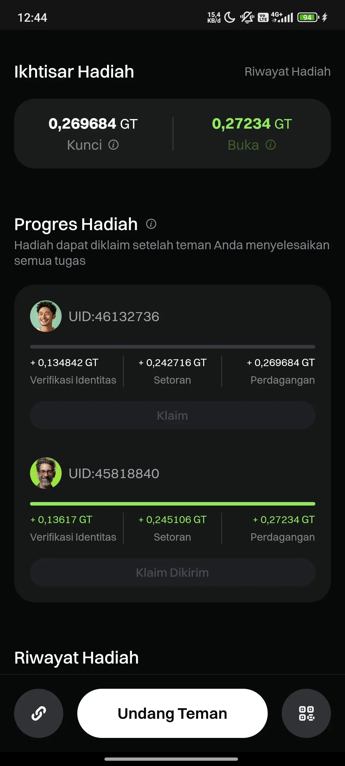The height and width of the screenshot is (766, 345).
Task: Select avatar of UID:46132736
Action: (46, 316)
